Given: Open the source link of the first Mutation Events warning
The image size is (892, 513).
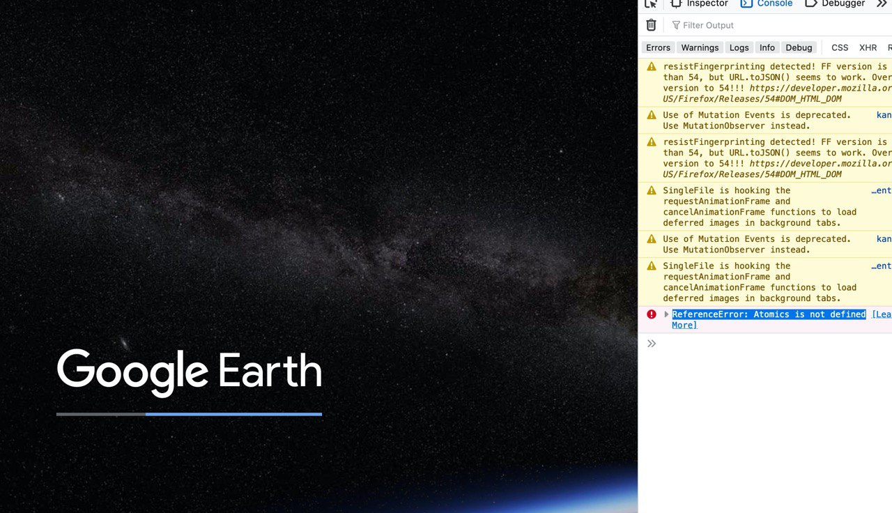Looking at the screenshot, I should (x=884, y=115).
